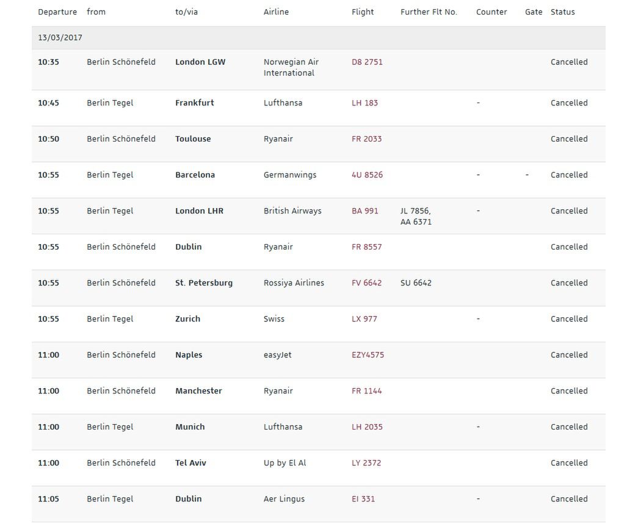Screen dimensions: 627x526
Task: Click the date row 13/03/2017
Action: (x=318, y=38)
